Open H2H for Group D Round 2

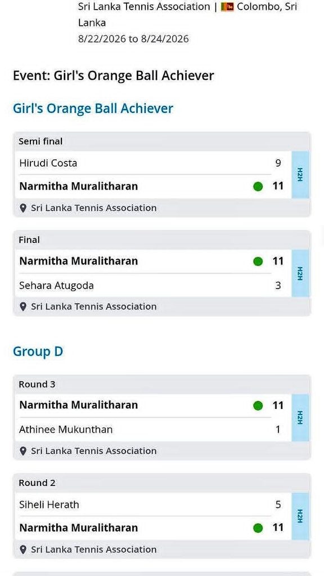[300, 516]
